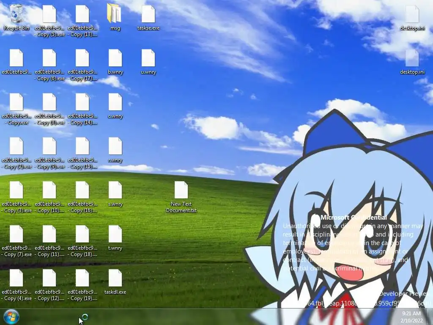Select ed01ebfbc9 - Copy (10) file
Screen dimensions: 433x325
pos(49,197)
